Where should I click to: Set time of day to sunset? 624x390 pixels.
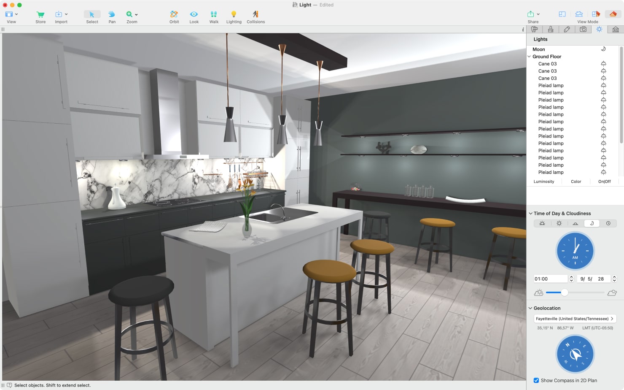[575, 223]
